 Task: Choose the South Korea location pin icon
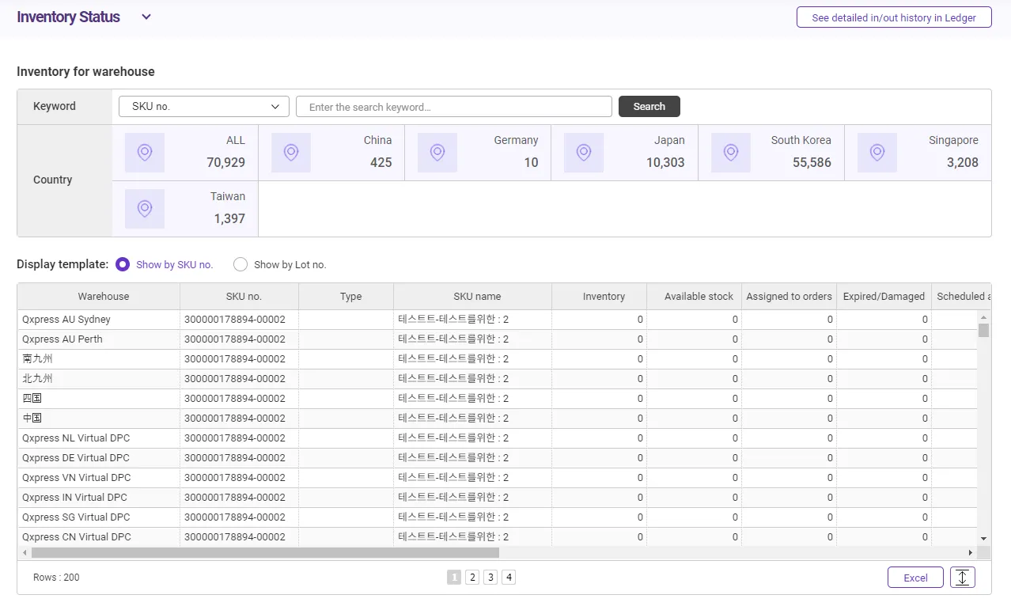click(x=731, y=153)
